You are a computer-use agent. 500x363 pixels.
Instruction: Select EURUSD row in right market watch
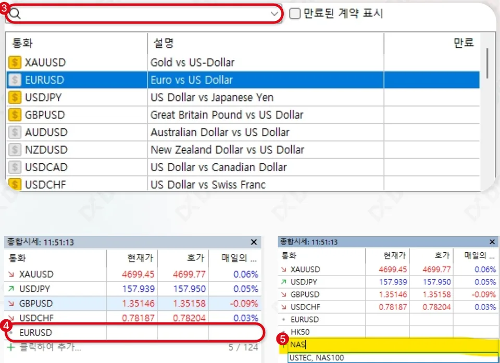click(x=387, y=320)
